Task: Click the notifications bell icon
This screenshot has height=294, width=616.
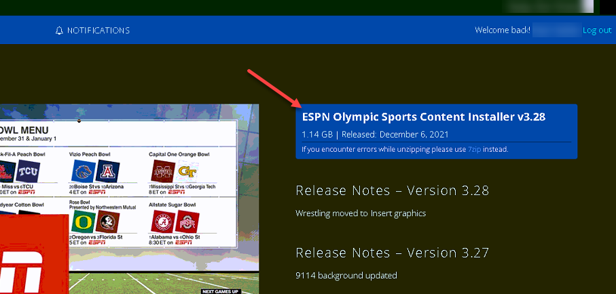Action: (59, 30)
